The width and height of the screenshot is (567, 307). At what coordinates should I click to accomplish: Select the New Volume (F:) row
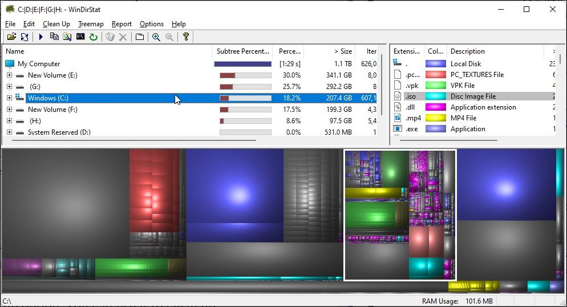click(52, 110)
